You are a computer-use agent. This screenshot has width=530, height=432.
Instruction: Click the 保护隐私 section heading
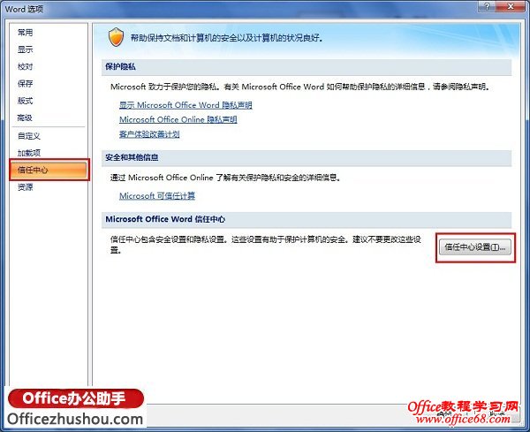coord(120,66)
